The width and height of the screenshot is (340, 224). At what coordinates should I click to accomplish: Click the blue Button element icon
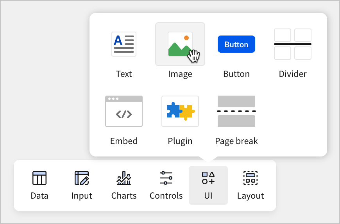236,44
